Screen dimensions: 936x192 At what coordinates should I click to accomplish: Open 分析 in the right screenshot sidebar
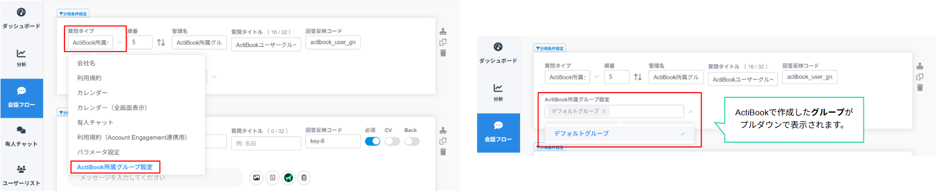point(498,93)
